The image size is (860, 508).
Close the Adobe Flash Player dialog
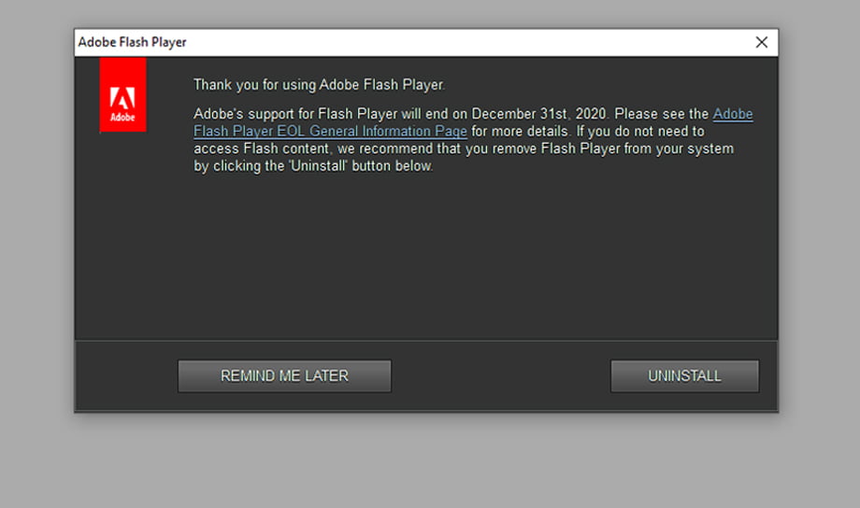[761, 42]
